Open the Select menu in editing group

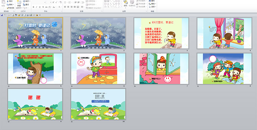click(152, 7)
